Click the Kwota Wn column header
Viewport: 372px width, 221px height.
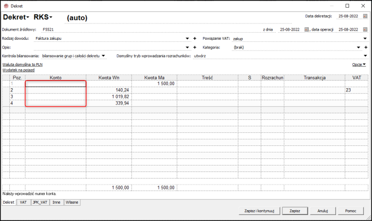109,77
